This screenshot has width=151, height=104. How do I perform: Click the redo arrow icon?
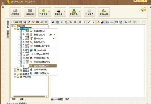tap(143, 22)
